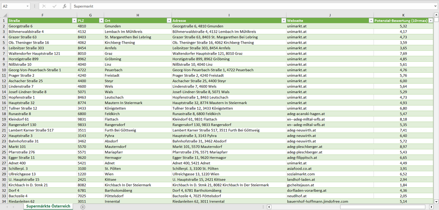Click into the formula bar showing Supermarkt
This screenshot has height=210, width=439.
point(252,6)
